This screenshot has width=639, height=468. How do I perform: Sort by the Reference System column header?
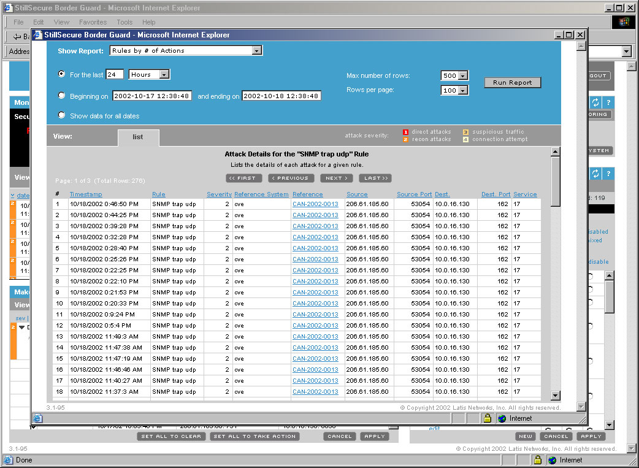(x=261, y=194)
